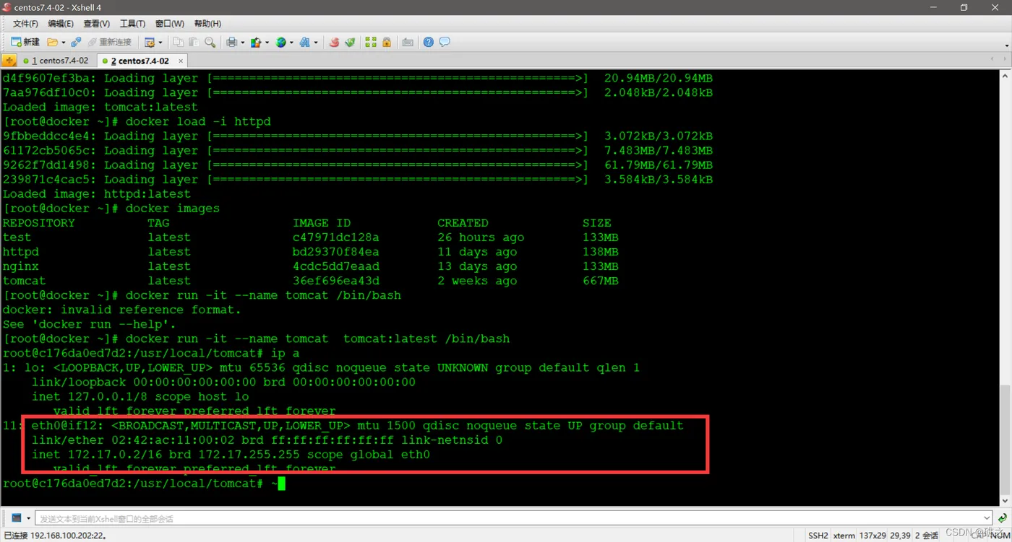Expand the color scheme dropdown arrow
Viewport: 1012px width, 542px height.
pos(267,43)
